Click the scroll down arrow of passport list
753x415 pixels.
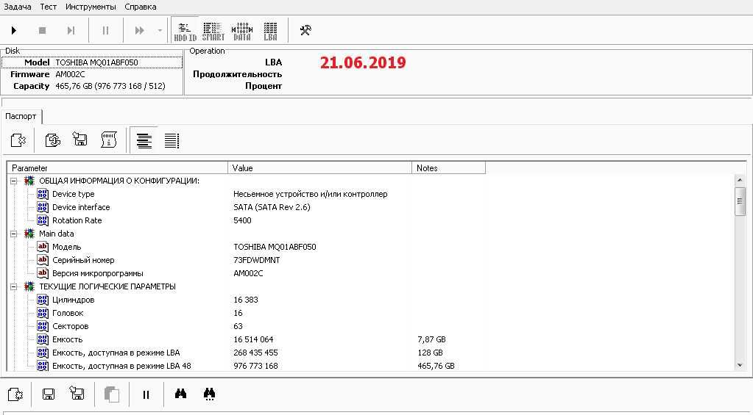coord(740,365)
